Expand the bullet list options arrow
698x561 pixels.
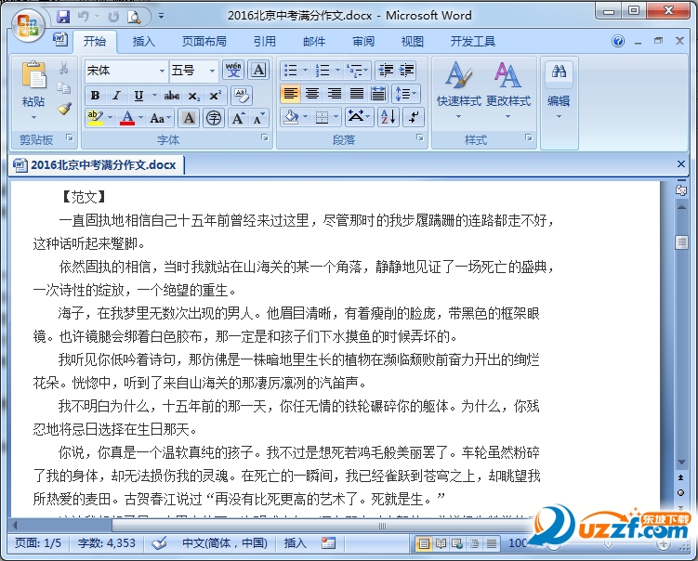point(306,71)
